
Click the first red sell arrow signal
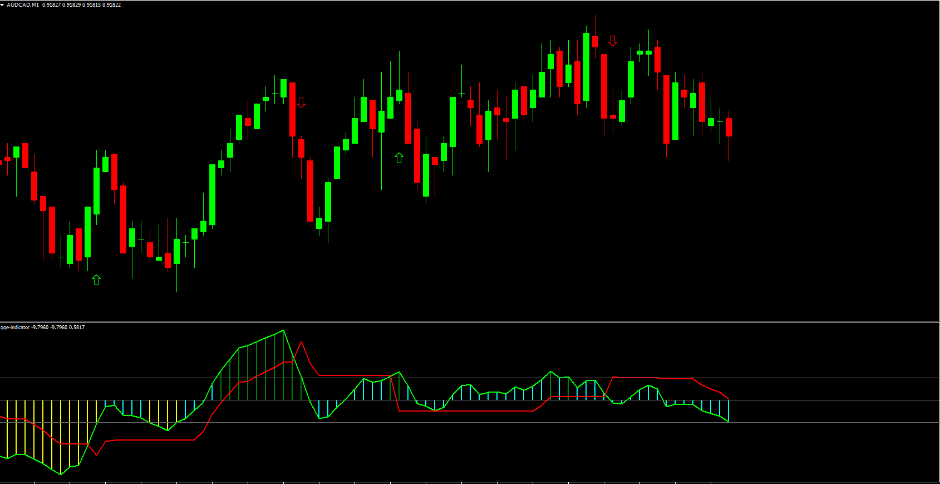coord(301,102)
